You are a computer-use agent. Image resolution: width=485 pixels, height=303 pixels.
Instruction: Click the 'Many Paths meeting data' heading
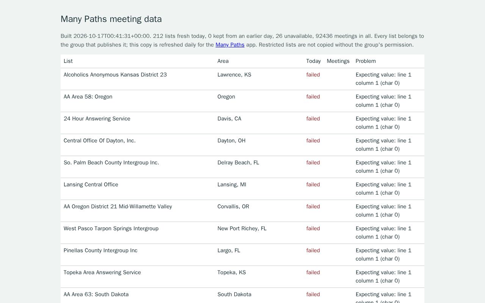pyautogui.click(x=111, y=19)
